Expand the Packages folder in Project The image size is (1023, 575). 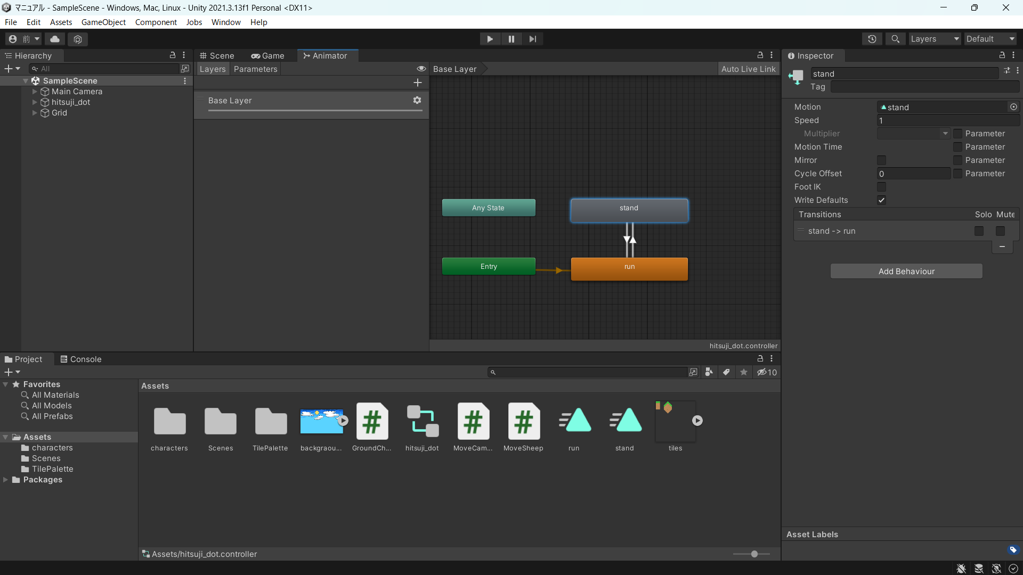click(x=6, y=480)
